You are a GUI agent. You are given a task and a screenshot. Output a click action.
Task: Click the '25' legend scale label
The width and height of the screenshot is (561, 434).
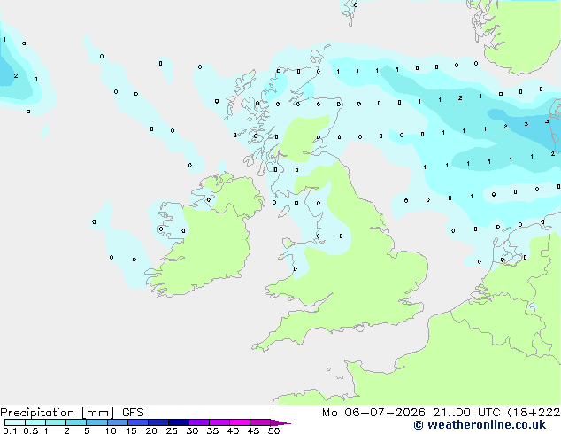pyautogui.click(x=172, y=430)
